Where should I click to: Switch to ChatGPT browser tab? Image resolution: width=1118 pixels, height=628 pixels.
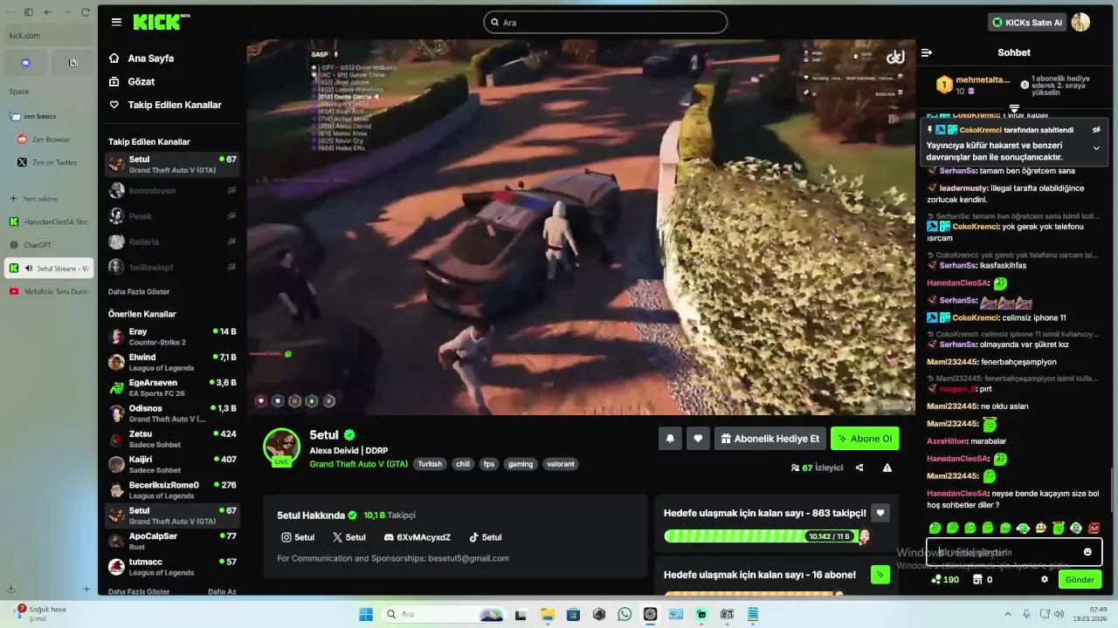[49, 245]
